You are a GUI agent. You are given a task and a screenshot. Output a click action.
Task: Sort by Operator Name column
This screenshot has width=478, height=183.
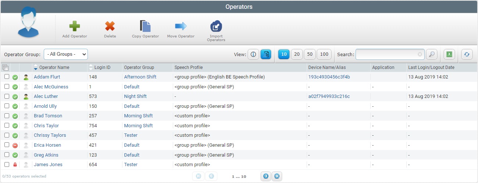click(54, 67)
